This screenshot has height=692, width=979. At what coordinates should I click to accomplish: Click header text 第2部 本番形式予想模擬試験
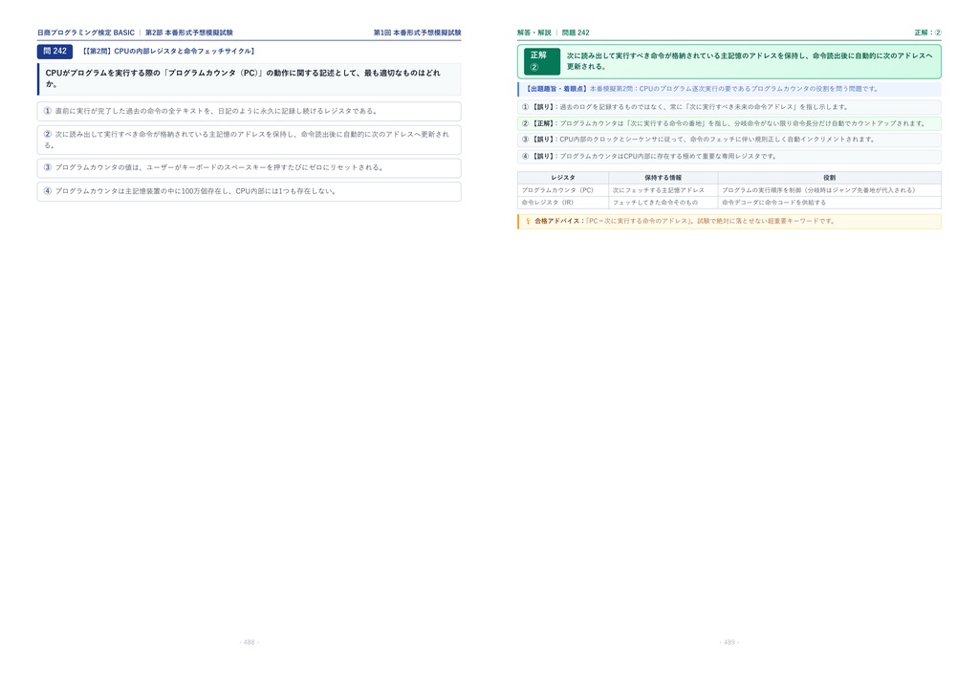[x=189, y=32]
